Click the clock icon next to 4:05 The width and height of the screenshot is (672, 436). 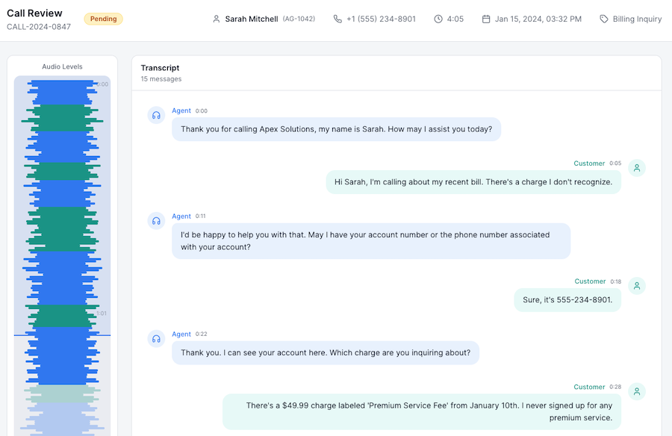438,19
